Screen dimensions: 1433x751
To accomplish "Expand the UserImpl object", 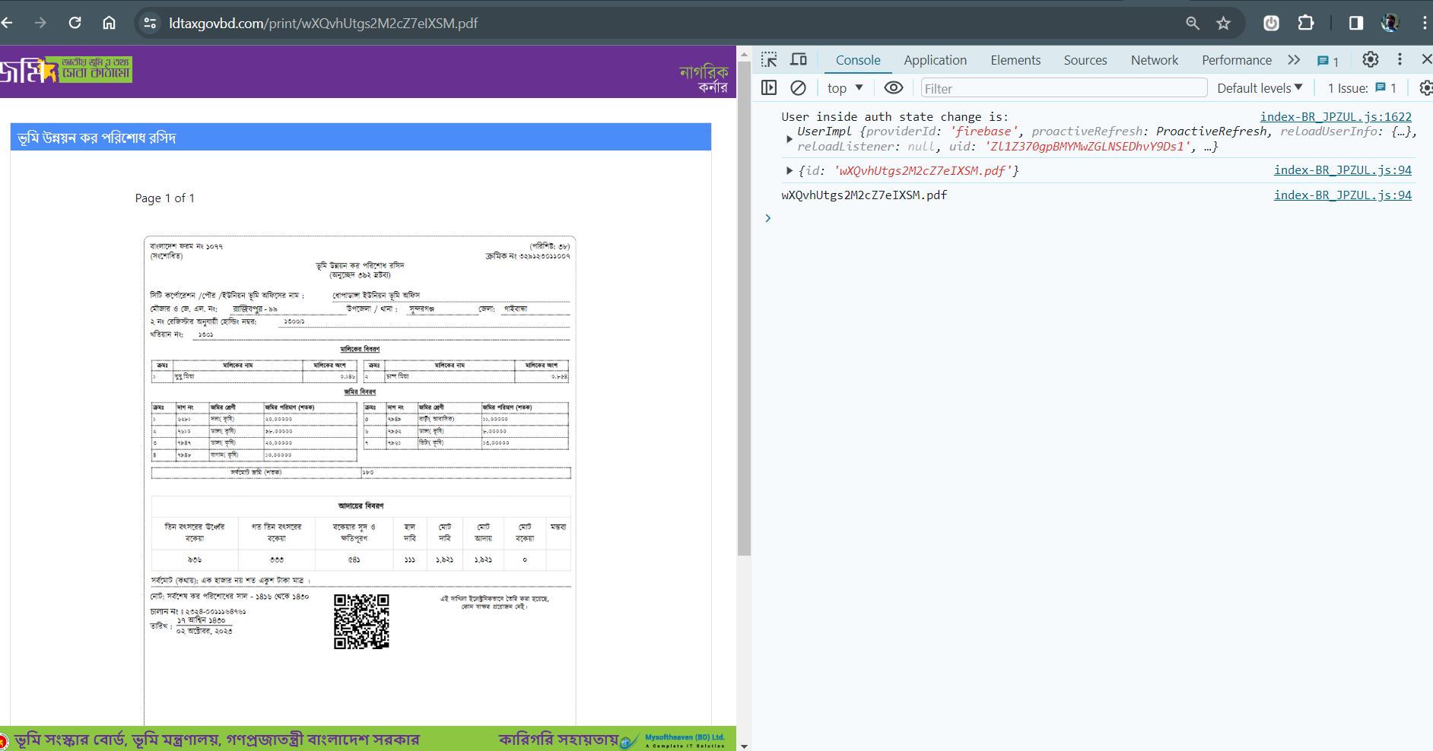I will point(789,138).
